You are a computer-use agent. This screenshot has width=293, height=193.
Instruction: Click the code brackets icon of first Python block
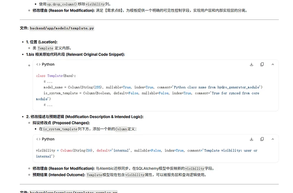click(38, 64)
